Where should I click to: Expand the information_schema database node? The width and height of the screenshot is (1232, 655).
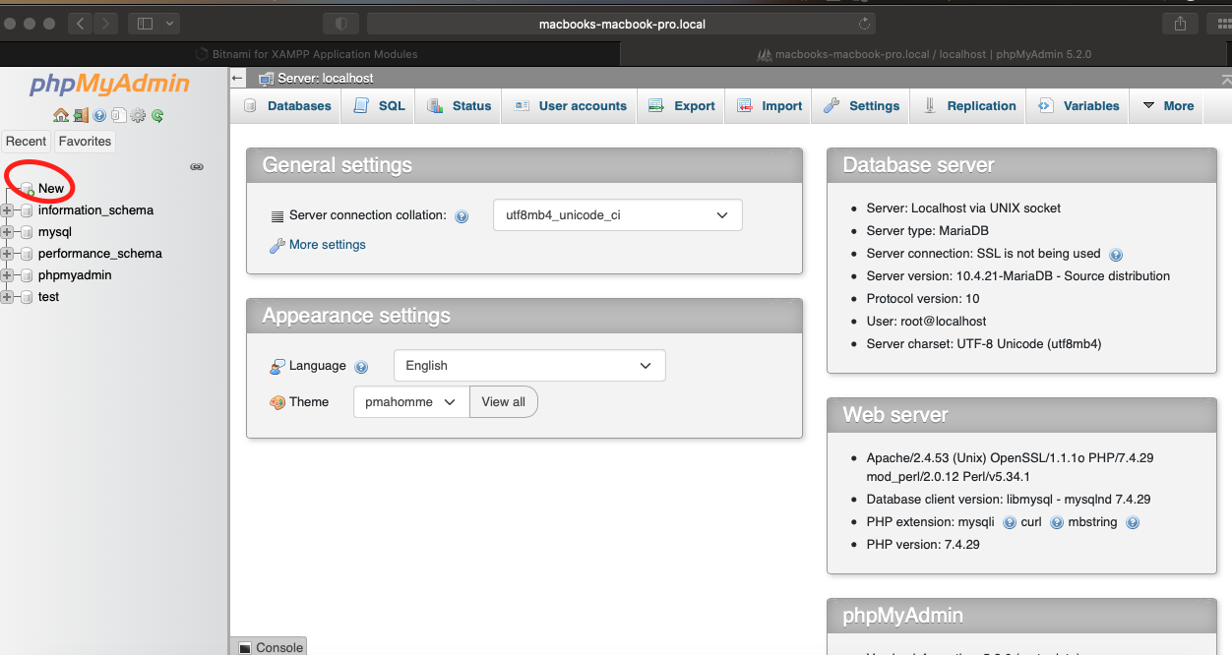point(7,210)
